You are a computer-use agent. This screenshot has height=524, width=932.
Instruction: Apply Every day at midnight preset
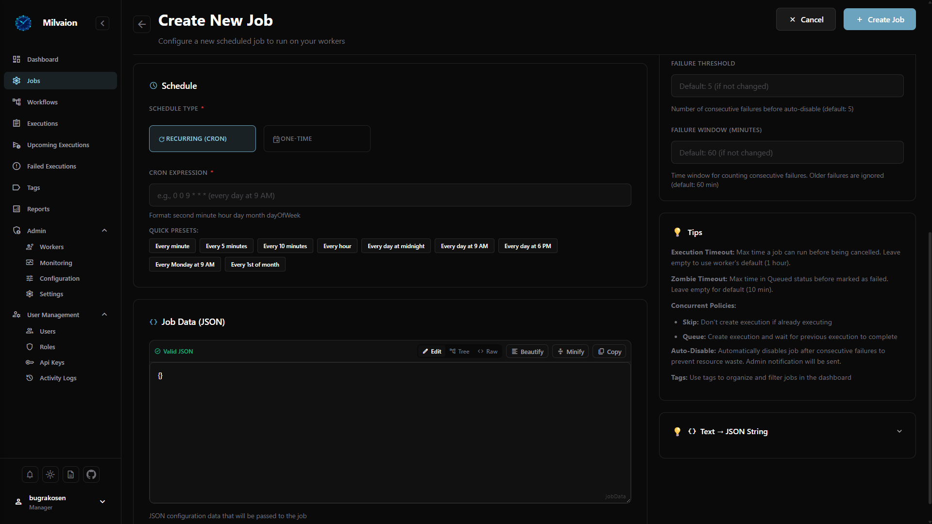coord(396,246)
